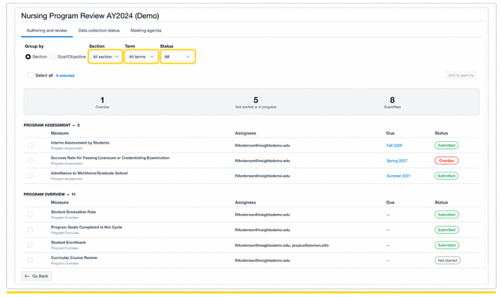Click the Overdue status badge

[x=447, y=161]
